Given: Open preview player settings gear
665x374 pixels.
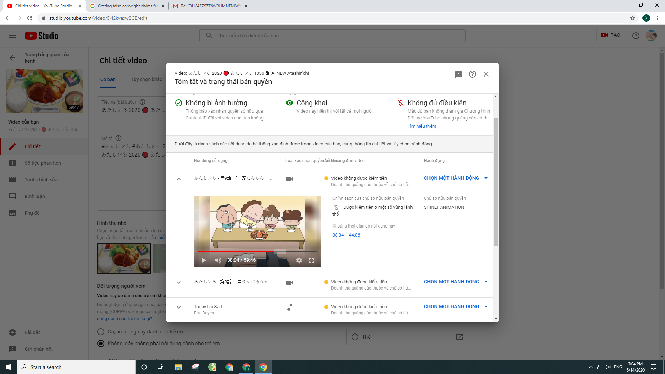Looking at the screenshot, I should pyautogui.click(x=299, y=260).
